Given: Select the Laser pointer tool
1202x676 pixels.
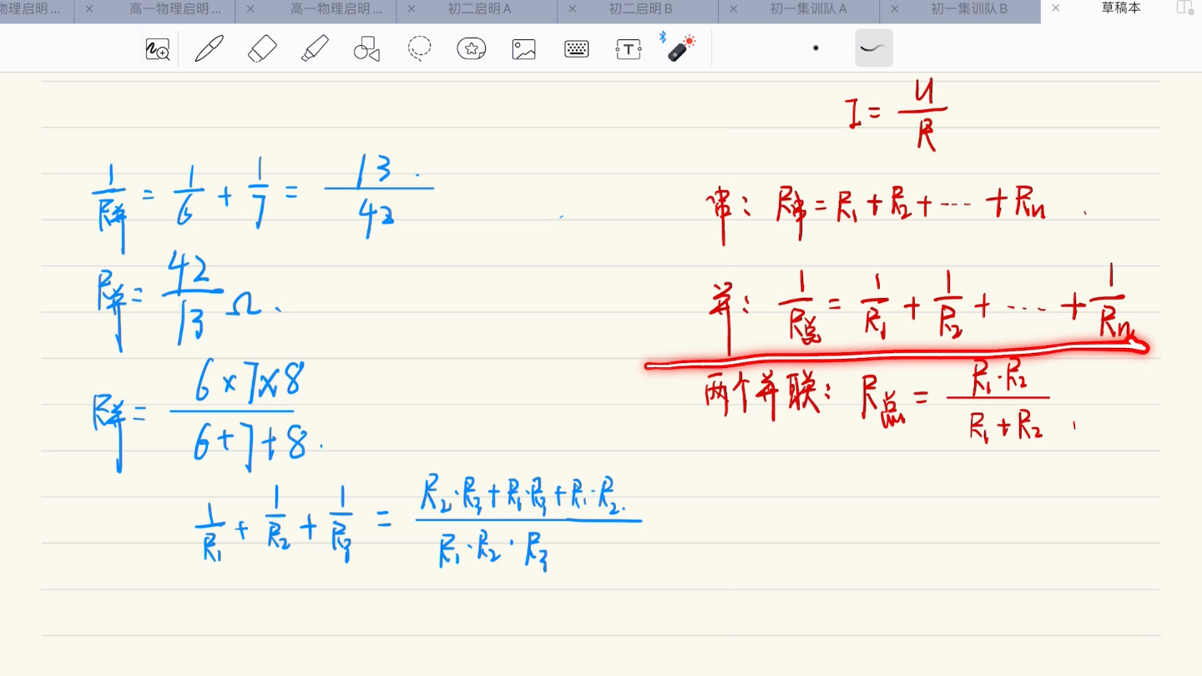Looking at the screenshot, I should tap(680, 48).
